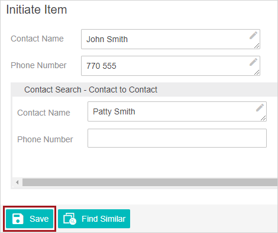The width and height of the screenshot is (278, 233).
Task: Click the resize grip of Patty Smith field
Action: click(263, 118)
